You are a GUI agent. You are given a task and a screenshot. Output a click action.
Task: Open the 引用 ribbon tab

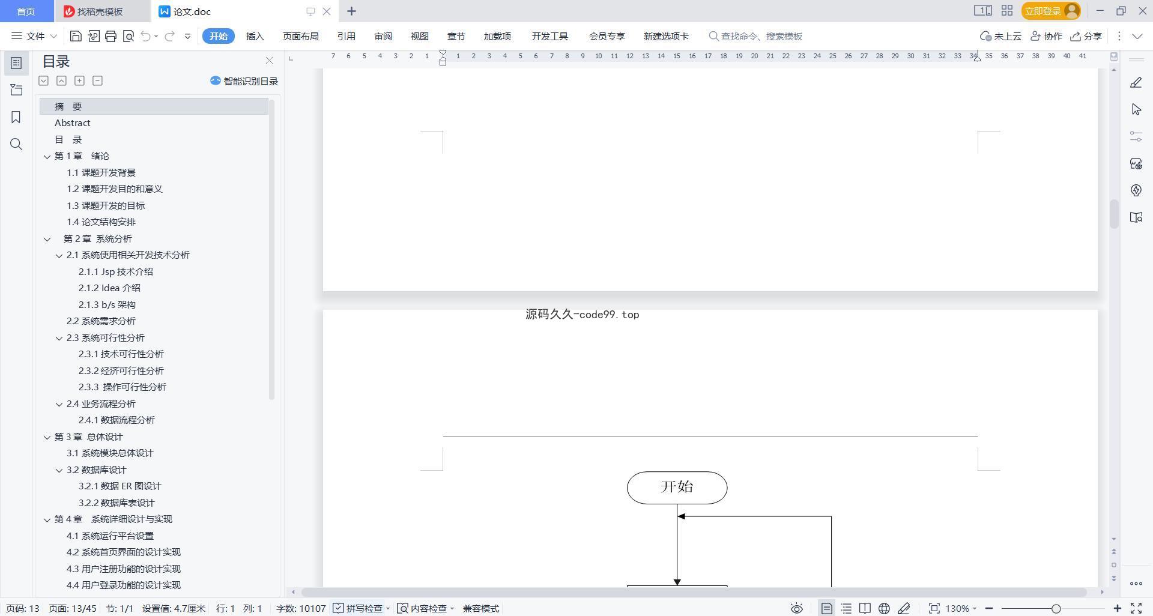point(347,36)
